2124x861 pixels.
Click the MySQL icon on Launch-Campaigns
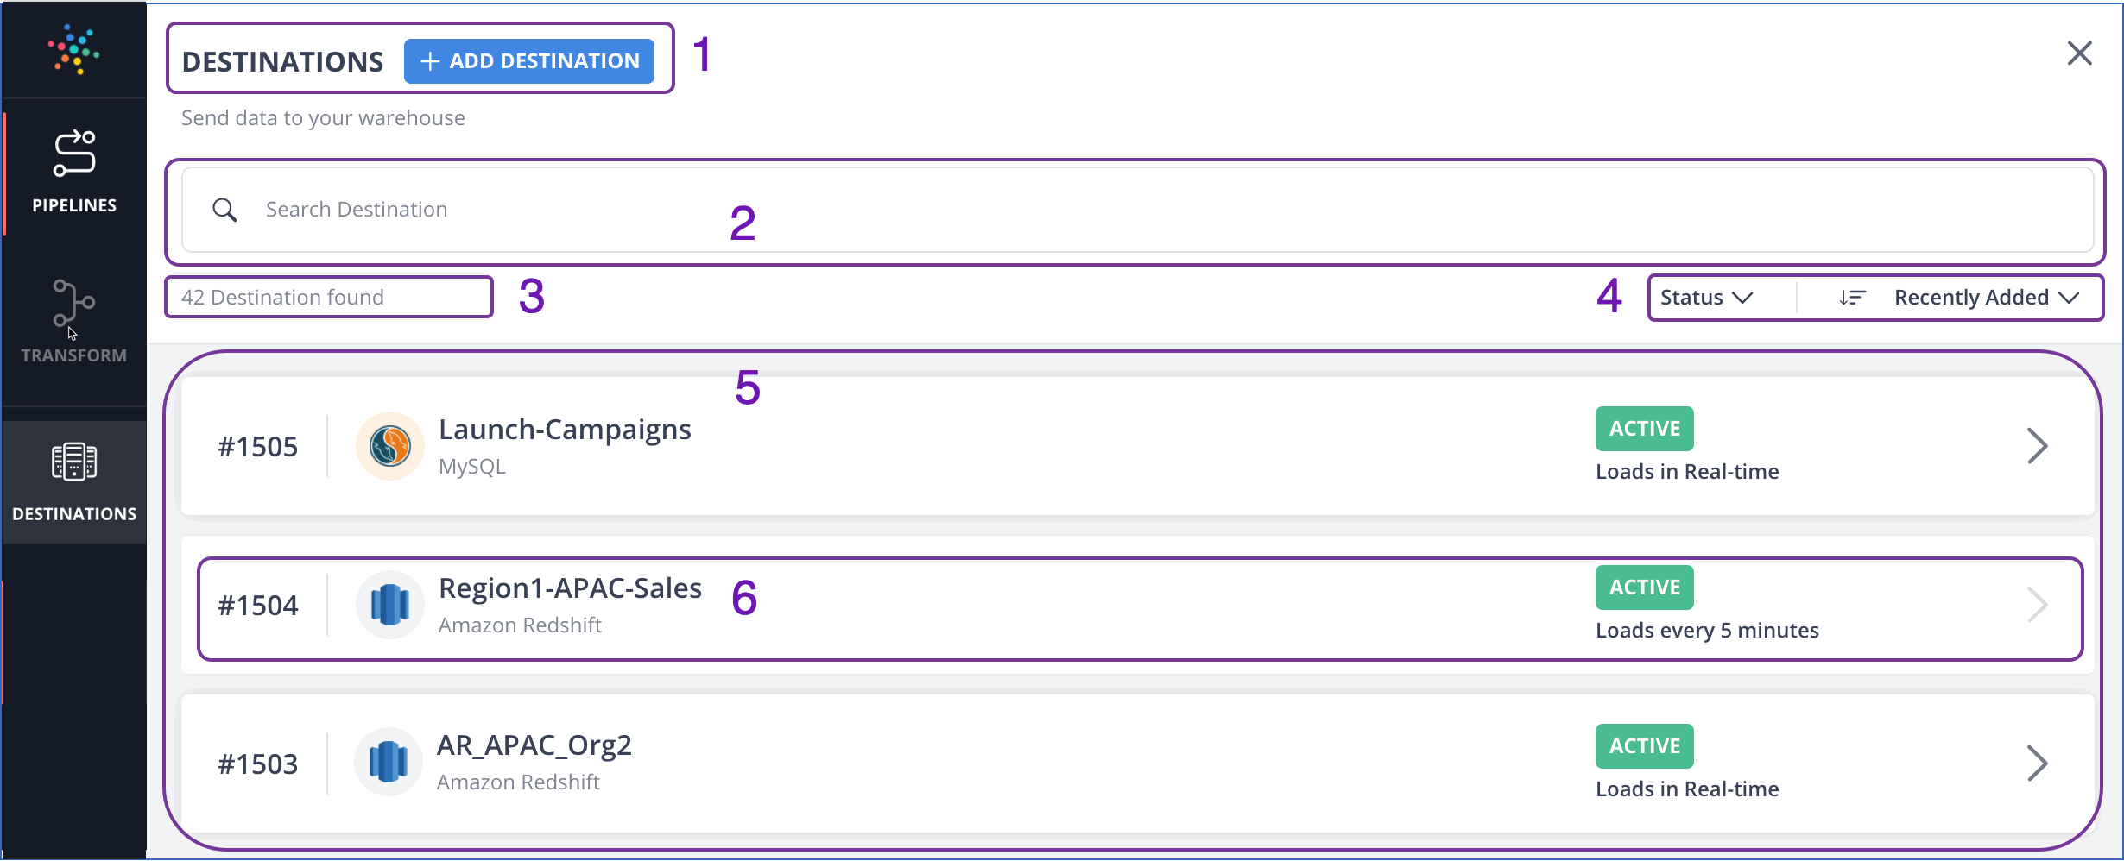click(x=389, y=445)
